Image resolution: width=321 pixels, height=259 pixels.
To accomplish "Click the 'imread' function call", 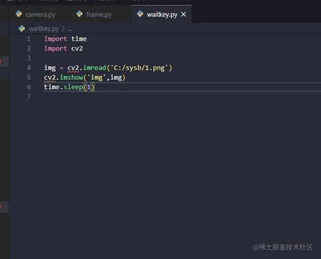I will [x=95, y=68].
